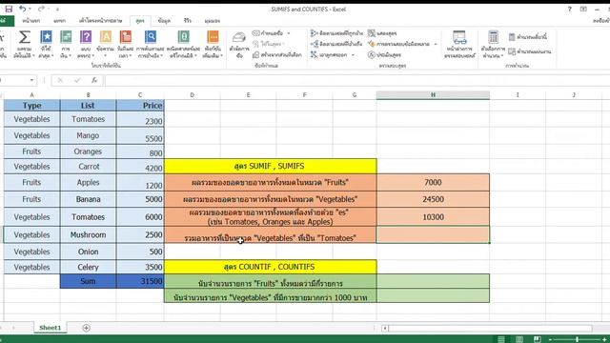Open the Watch Window

(x=459, y=45)
